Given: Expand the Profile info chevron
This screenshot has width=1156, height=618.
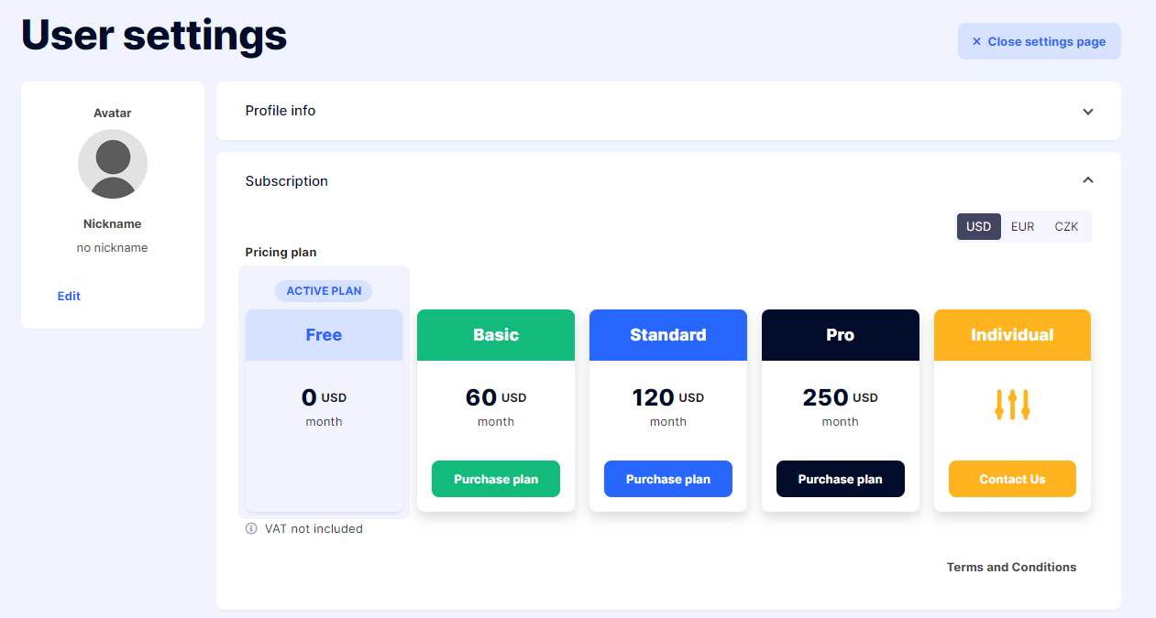Looking at the screenshot, I should point(1088,112).
